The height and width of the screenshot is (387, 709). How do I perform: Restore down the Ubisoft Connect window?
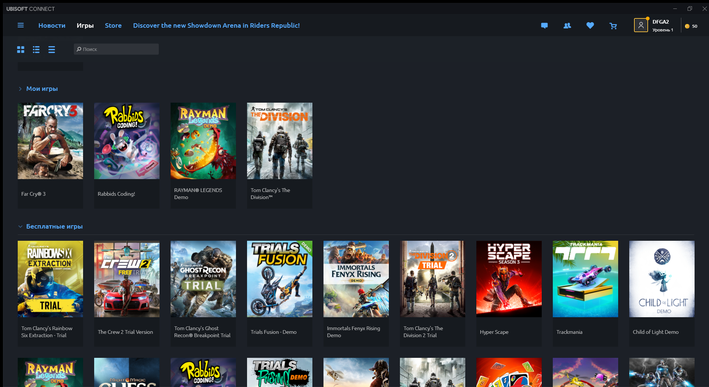click(x=690, y=8)
